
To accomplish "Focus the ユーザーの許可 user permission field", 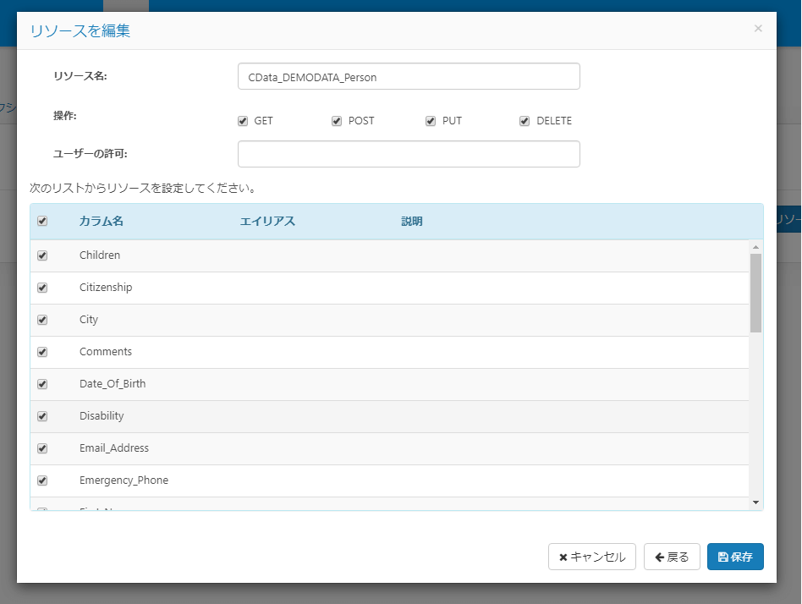I will [x=409, y=154].
